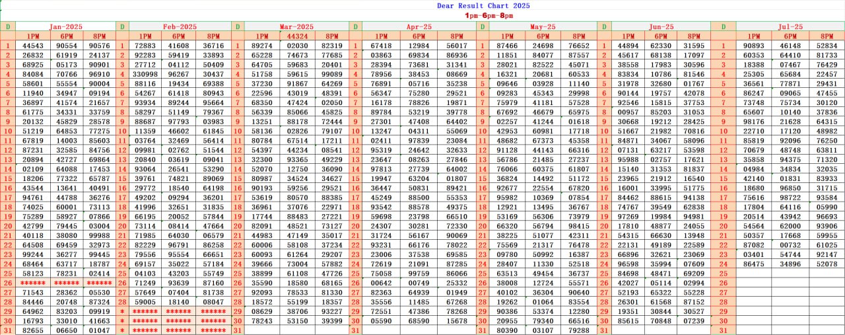The image size is (845, 335).
Task: Click the 44324 column header under Mar-2025
Action: coord(297,36)
